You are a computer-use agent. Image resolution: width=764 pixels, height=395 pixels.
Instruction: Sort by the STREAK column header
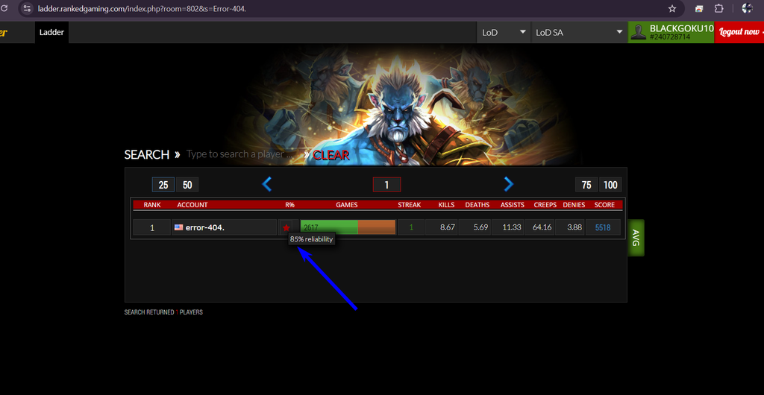(x=410, y=205)
